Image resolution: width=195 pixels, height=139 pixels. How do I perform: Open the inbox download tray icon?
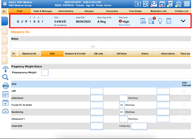point(153,4)
